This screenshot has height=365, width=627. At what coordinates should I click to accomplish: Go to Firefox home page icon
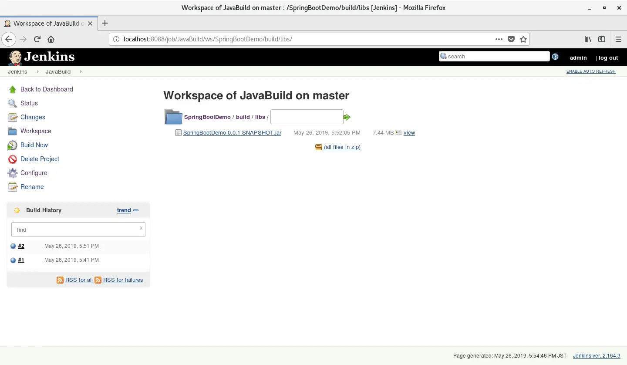tap(51, 39)
